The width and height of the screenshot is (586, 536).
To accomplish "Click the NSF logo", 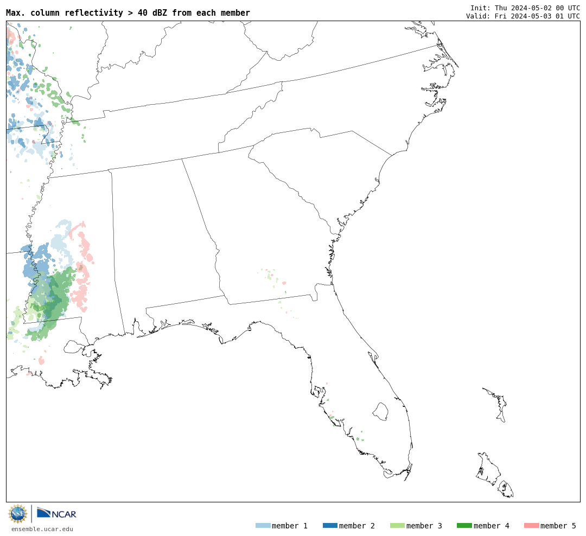I will click(x=17, y=514).
